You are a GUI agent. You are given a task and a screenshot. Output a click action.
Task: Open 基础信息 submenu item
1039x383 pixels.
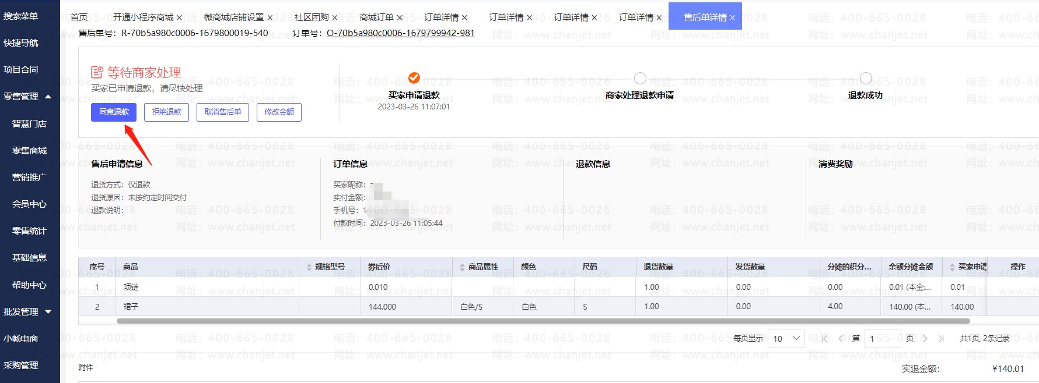pyautogui.click(x=29, y=258)
